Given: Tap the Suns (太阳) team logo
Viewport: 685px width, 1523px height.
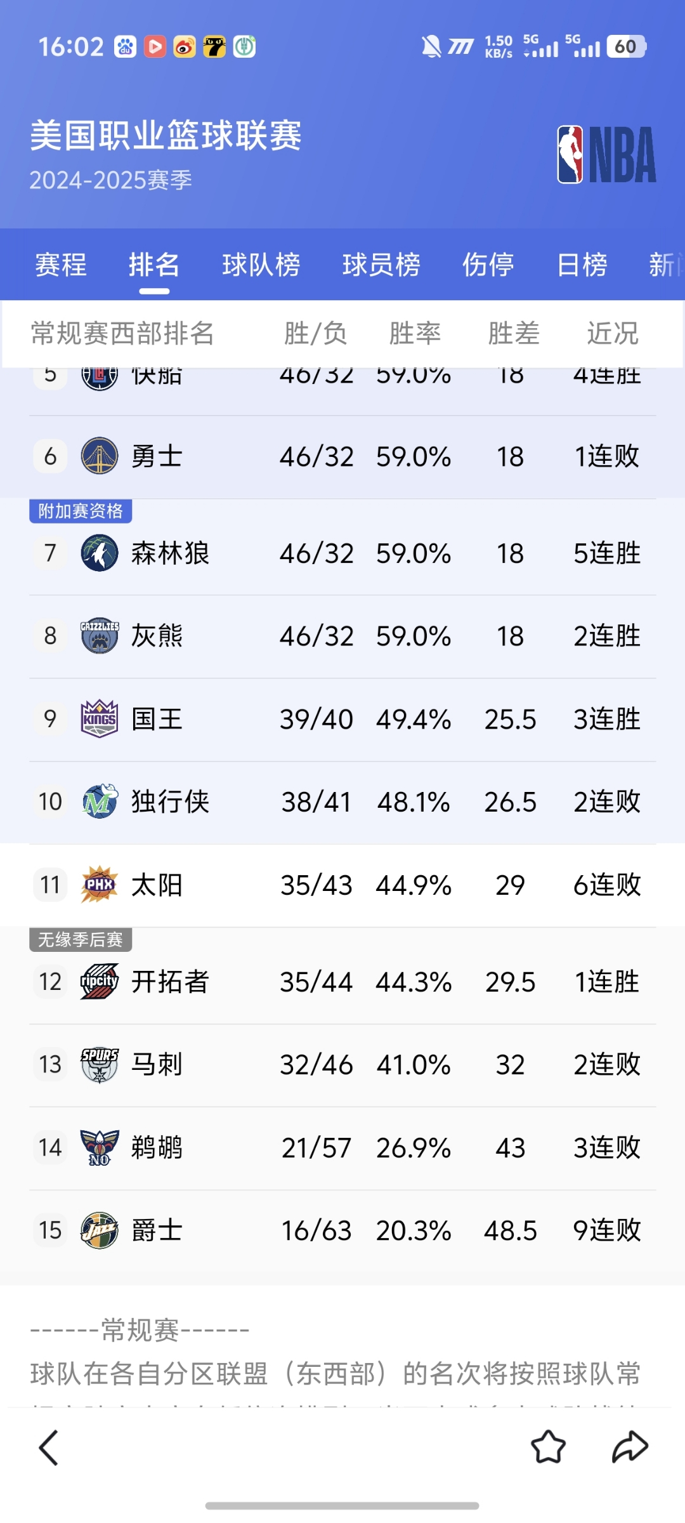Looking at the screenshot, I should point(98,885).
